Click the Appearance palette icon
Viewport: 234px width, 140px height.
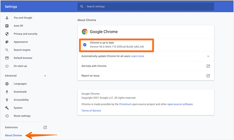7,42
